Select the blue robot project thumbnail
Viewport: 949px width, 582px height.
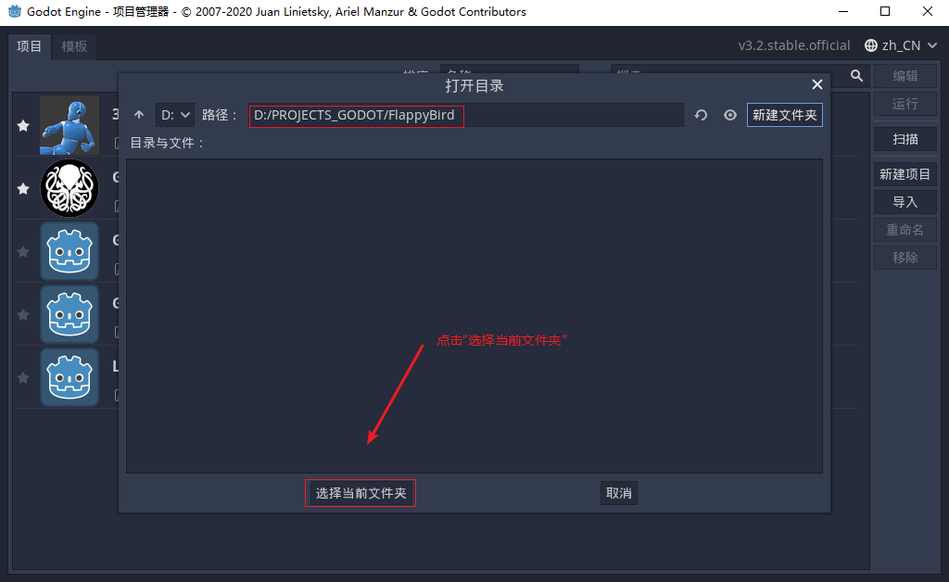click(70, 125)
